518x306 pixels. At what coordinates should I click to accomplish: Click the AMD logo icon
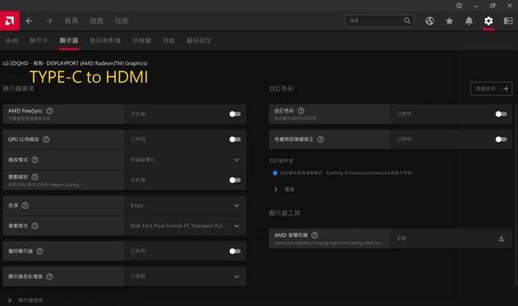coord(10,21)
